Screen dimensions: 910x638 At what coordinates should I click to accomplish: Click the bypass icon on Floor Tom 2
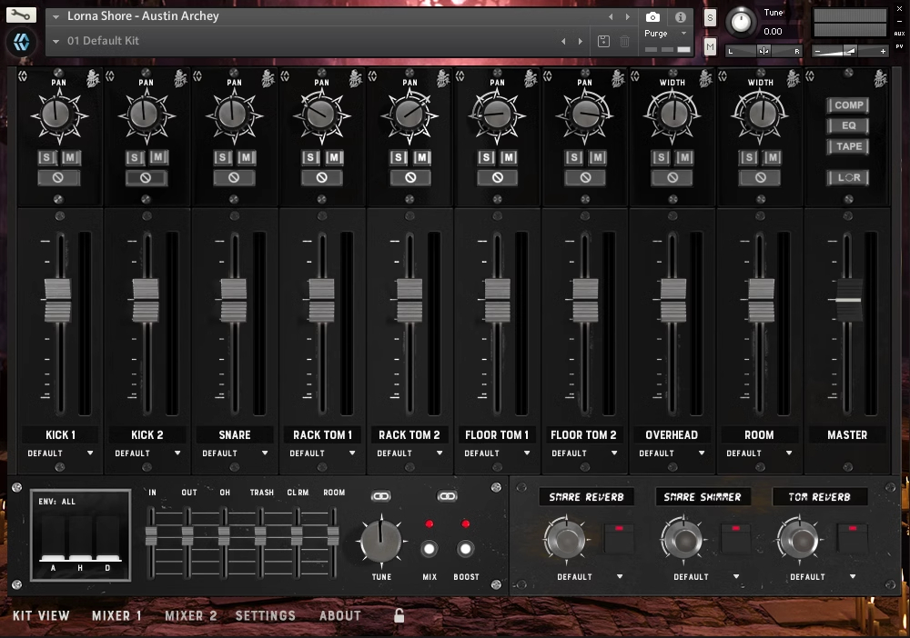(585, 177)
